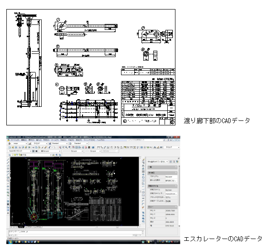Open the ヘルプ(H) menu

tap(100, 140)
